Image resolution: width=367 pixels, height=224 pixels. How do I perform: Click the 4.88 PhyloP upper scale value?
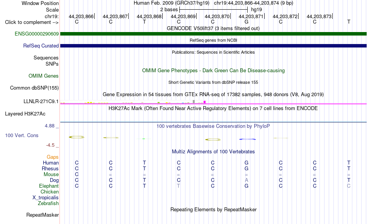click(x=49, y=126)
